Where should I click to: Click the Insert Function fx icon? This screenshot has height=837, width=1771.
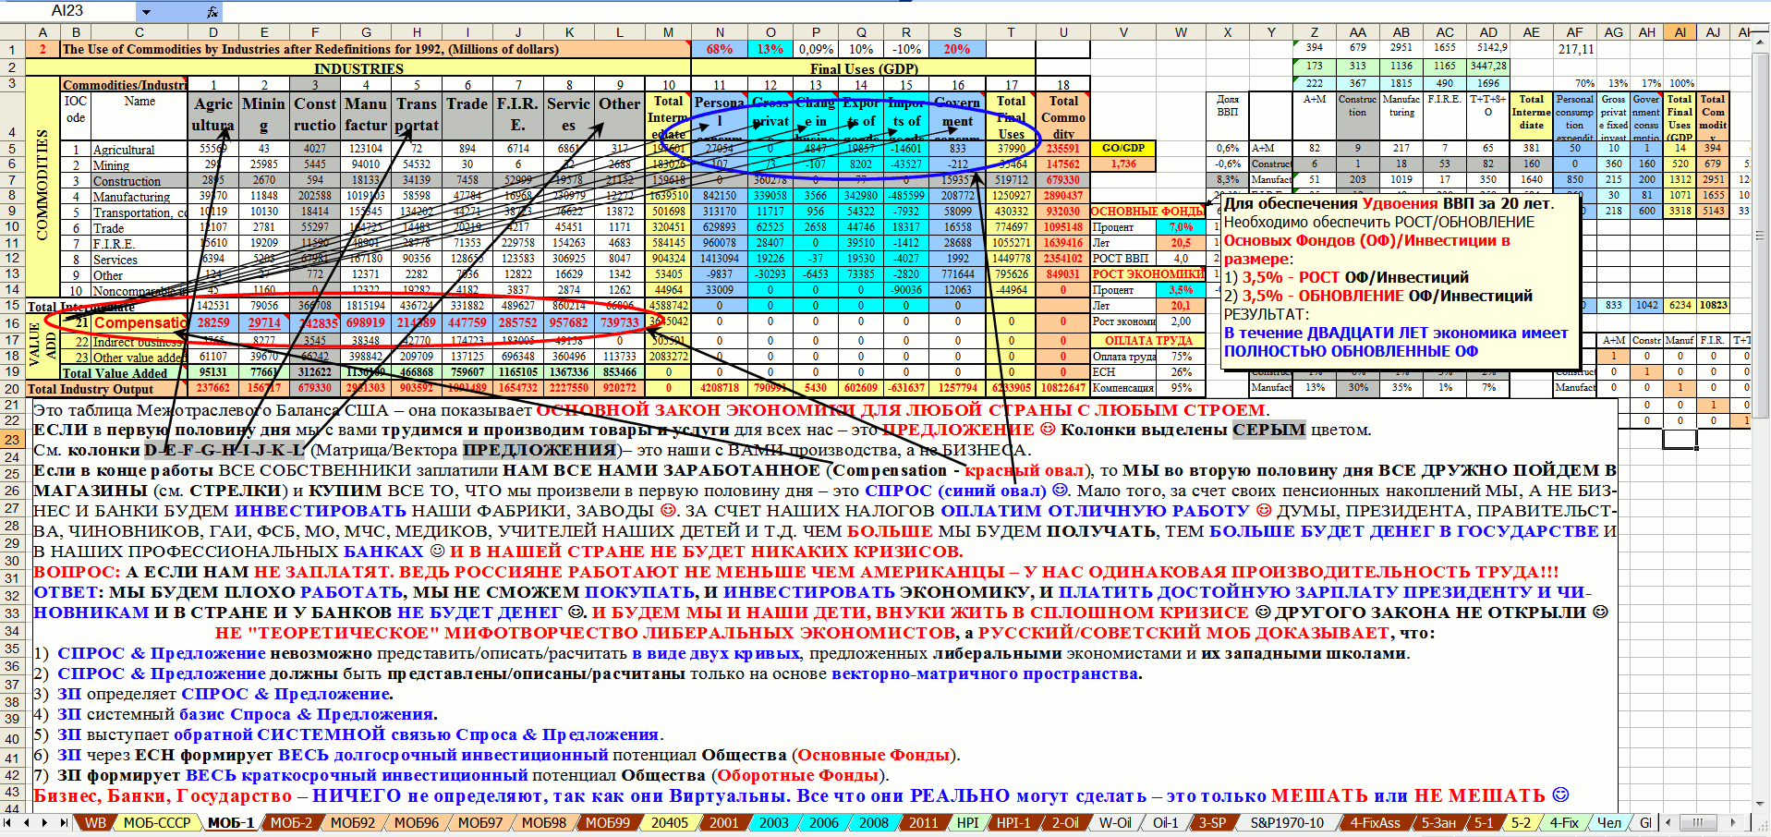coord(212,11)
